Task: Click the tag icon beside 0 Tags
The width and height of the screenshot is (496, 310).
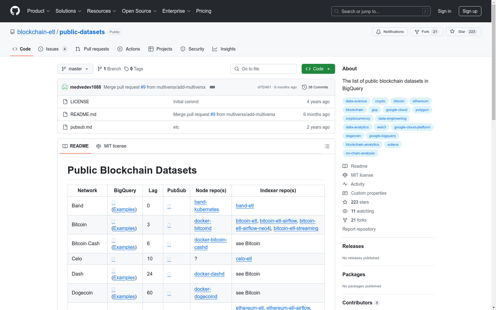Action: pos(126,69)
